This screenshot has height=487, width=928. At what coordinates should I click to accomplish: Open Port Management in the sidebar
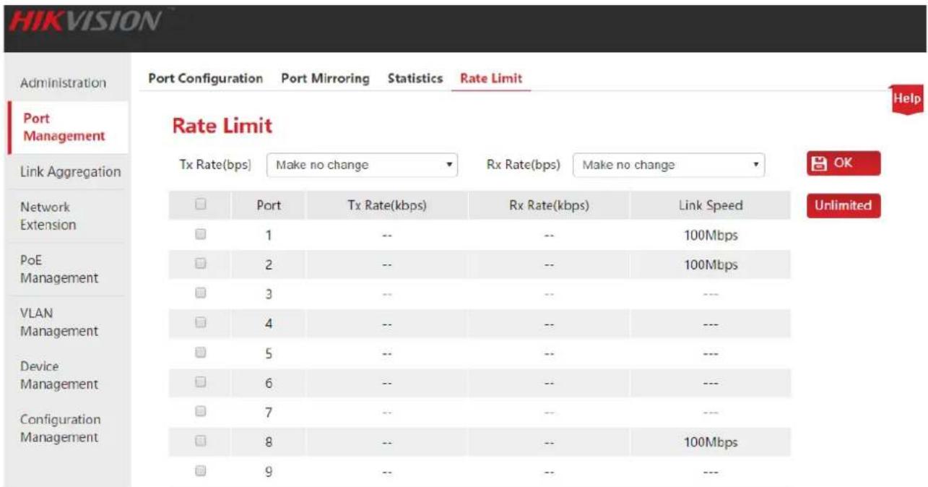pyautogui.click(x=68, y=127)
